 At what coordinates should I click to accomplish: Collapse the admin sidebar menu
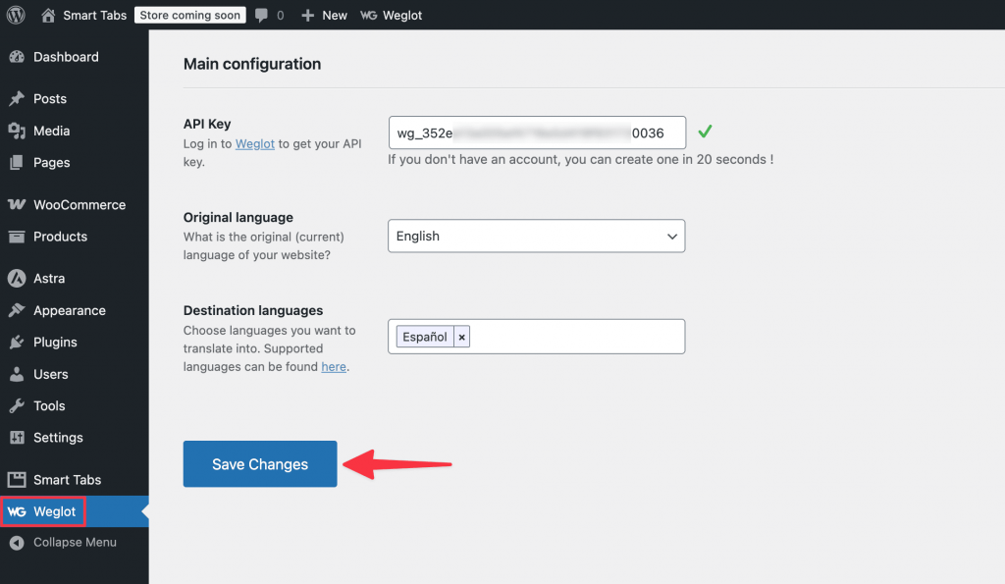75,543
